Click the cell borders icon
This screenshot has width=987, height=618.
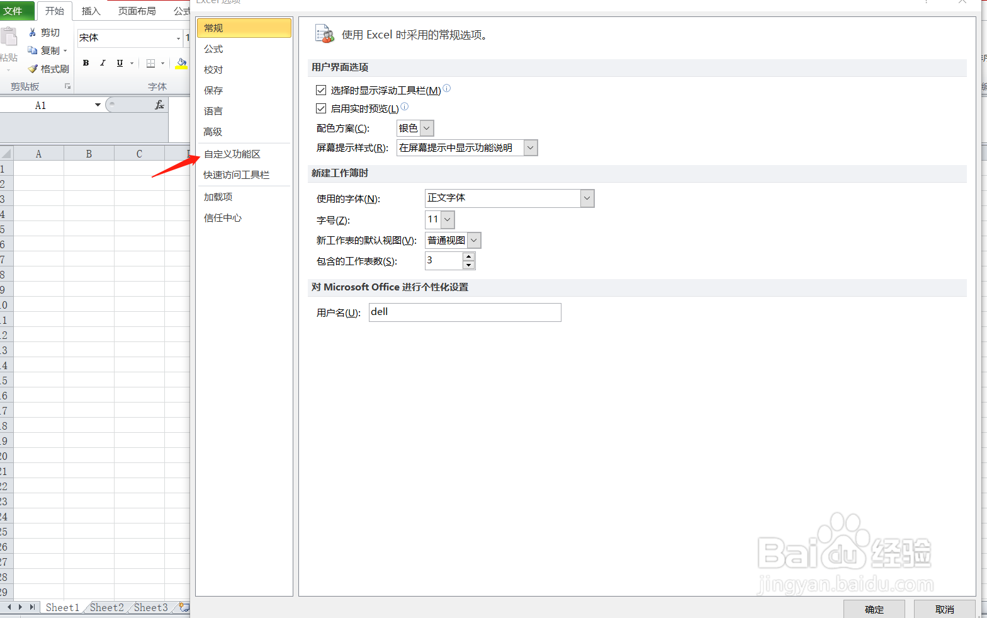pyautogui.click(x=151, y=63)
